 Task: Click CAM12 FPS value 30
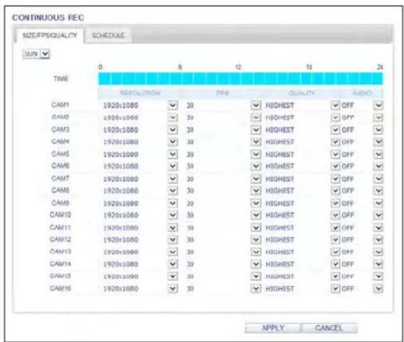click(x=190, y=240)
